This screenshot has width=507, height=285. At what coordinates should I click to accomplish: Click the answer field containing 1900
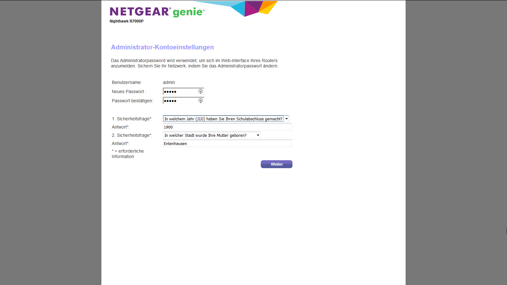point(227,127)
